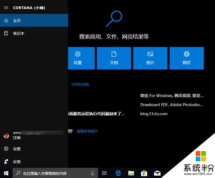
Task: Click the blog.51cto.com entry
Action: (154, 114)
